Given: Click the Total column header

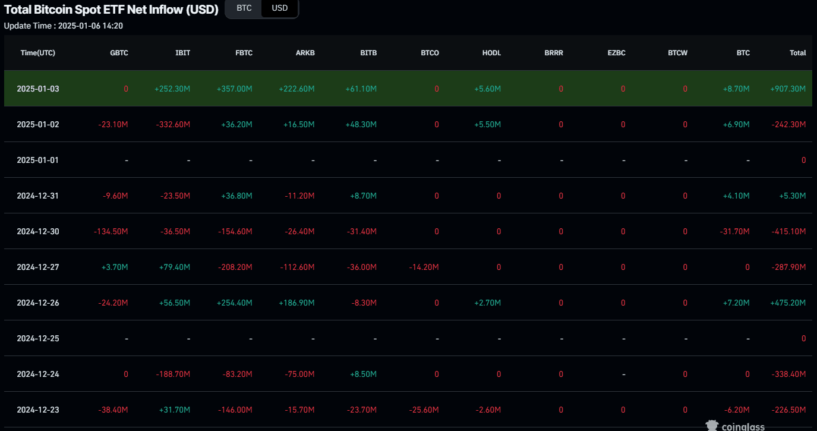Looking at the screenshot, I should [x=797, y=53].
